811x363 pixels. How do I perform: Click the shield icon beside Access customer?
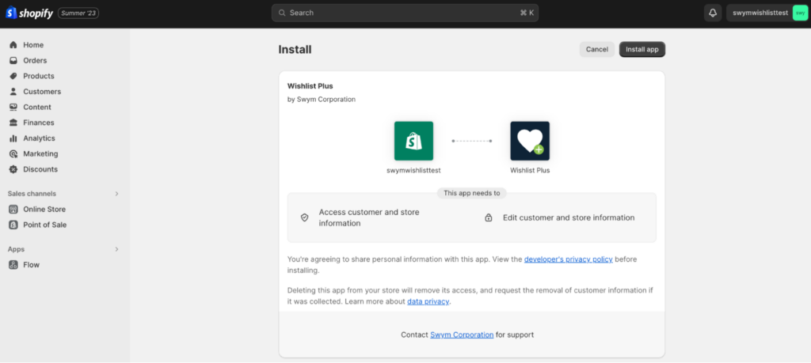point(305,217)
